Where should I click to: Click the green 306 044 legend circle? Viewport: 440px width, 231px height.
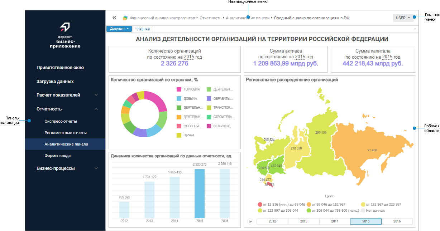pyautogui.click(x=309, y=211)
